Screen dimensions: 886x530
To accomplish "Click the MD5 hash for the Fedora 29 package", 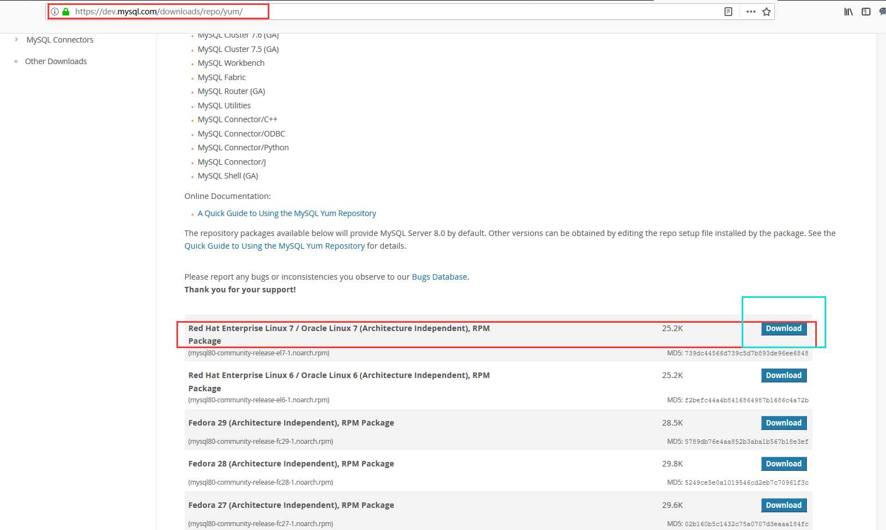I will pyautogui.click(x=747, y=442).
